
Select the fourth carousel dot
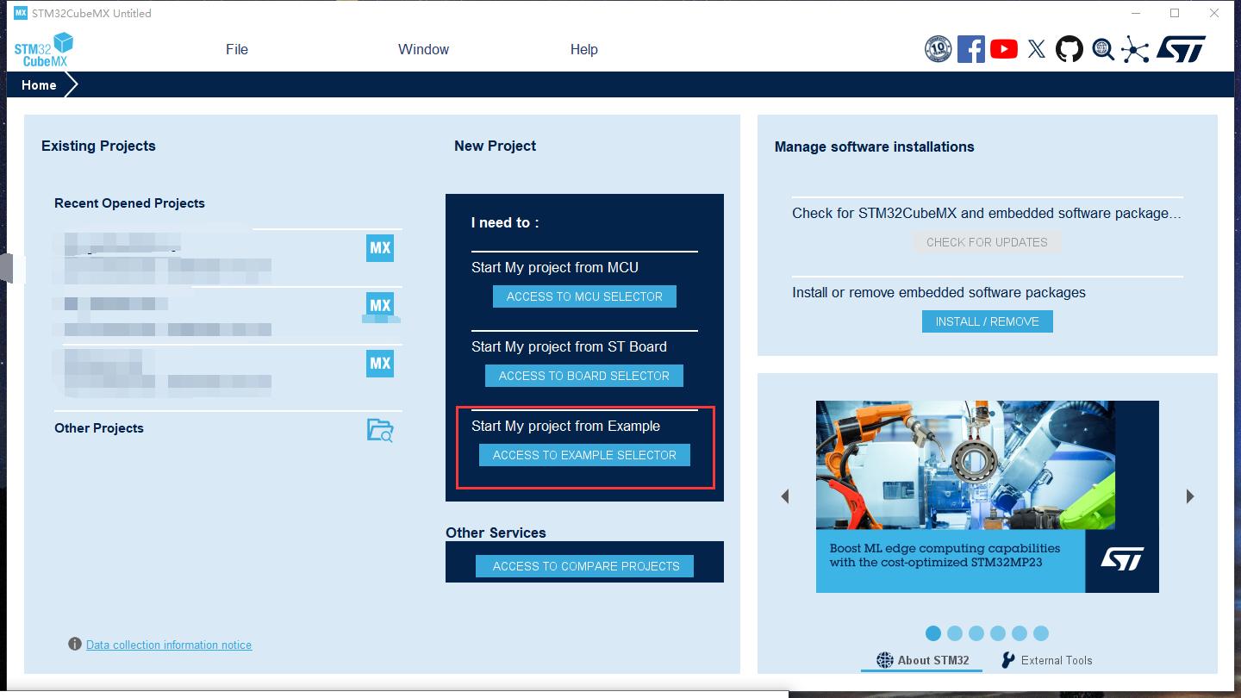(x=998, y=633)
